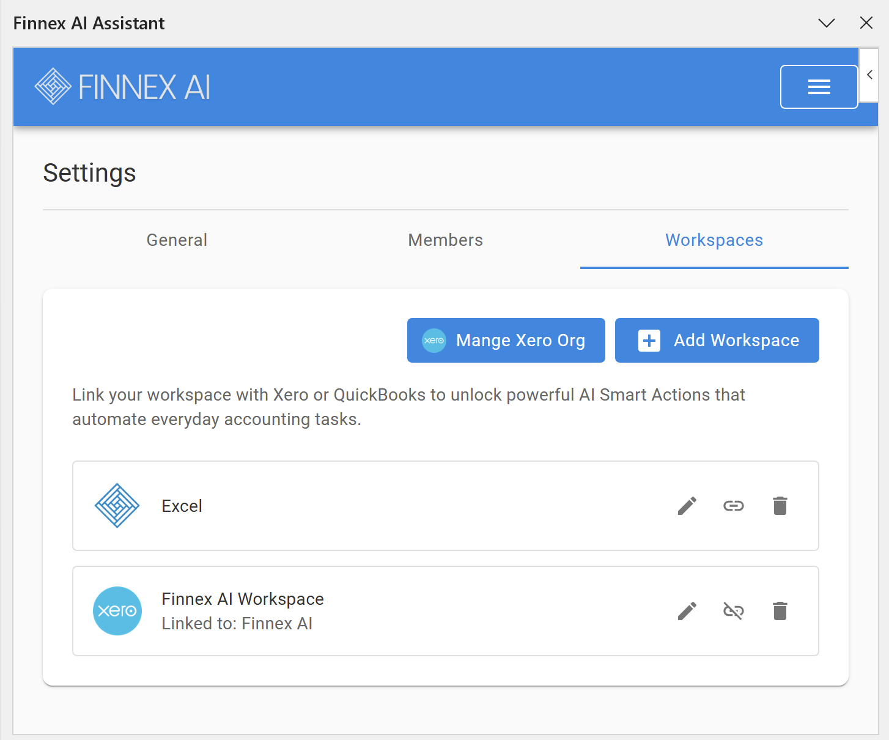Image resolution: width=889 pixels, height=740 pixels.
Task: Click the Mange Xero Org button
Action: pos(506,340)
